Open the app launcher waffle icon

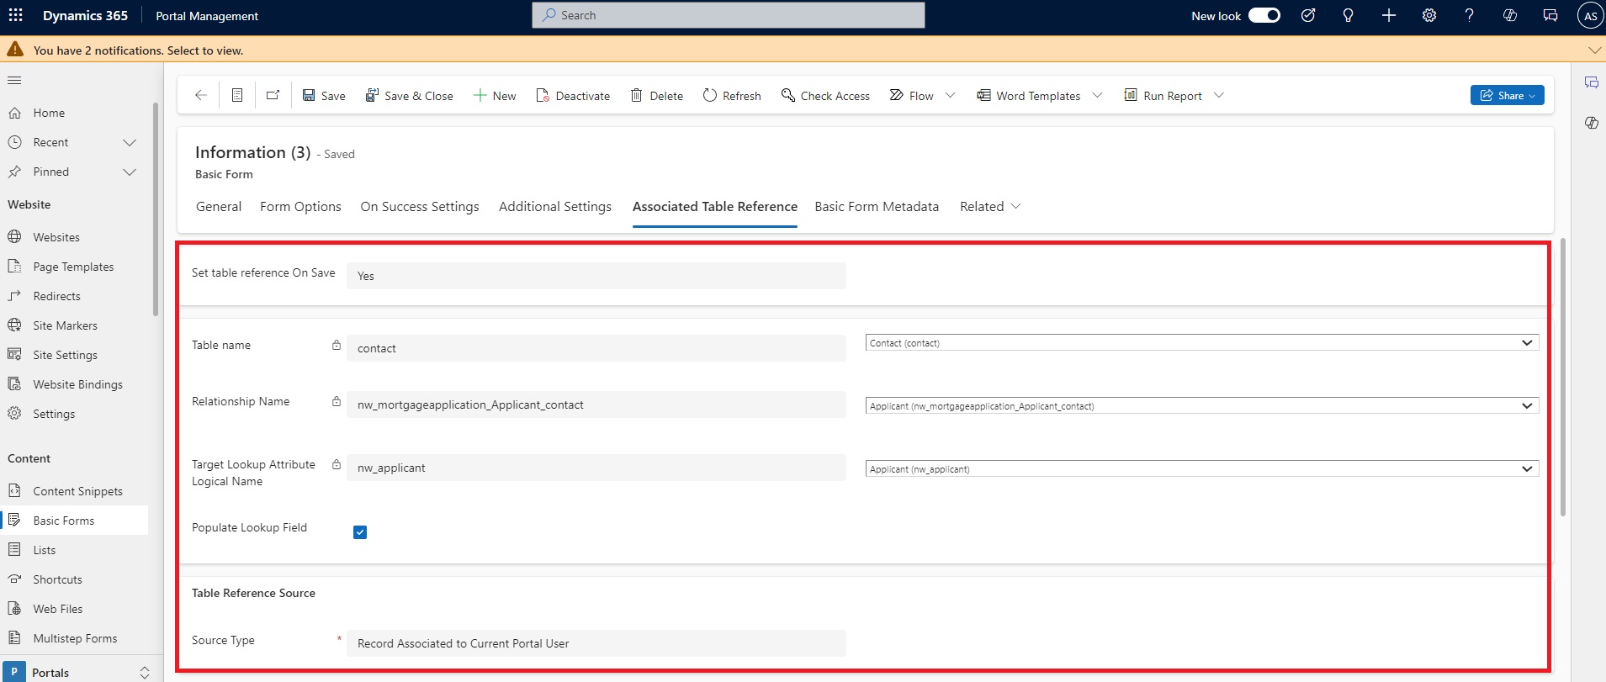tap(16, 15)
